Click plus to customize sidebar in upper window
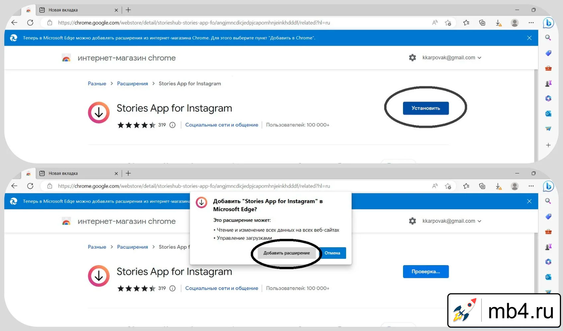Viewport: 563px width, 331px height. click(548, 145)
